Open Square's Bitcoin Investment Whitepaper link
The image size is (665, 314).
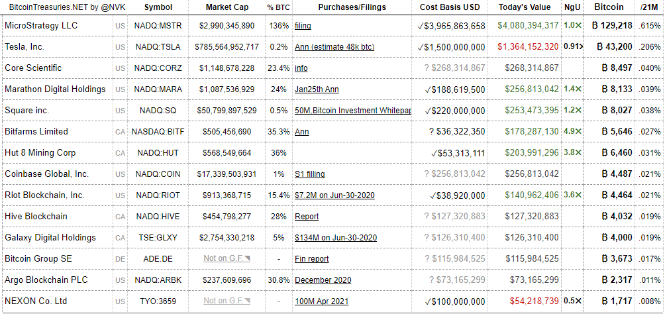353,111
